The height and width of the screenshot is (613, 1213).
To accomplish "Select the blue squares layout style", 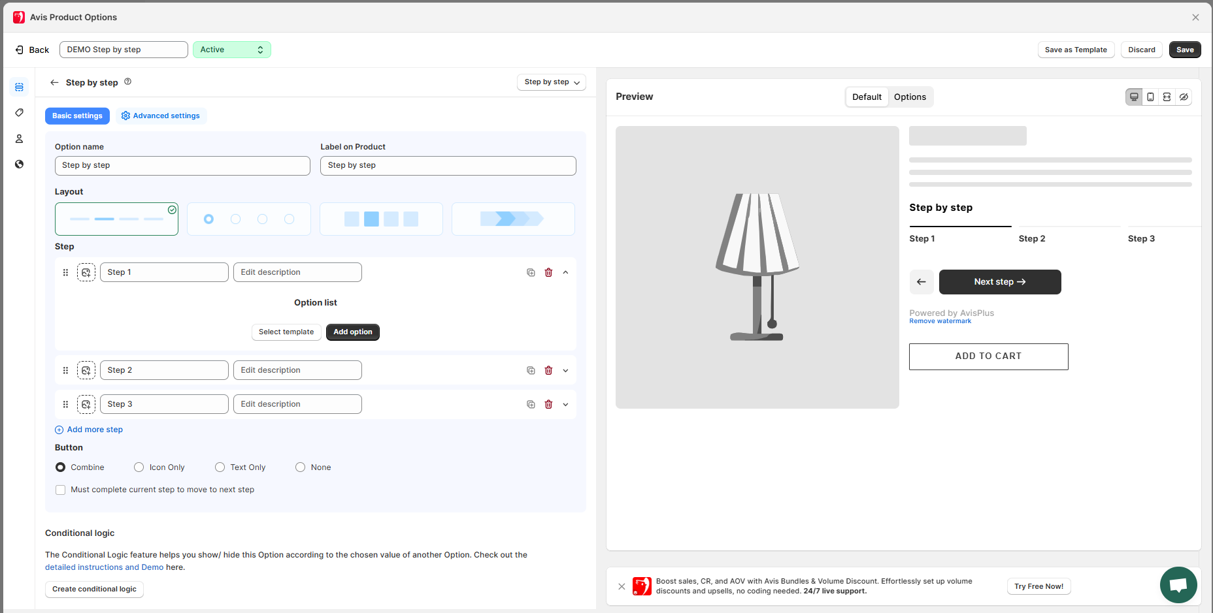I will 381,219.
